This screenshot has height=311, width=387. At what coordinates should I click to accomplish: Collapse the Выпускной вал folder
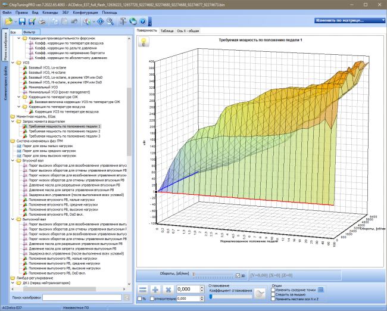pos(13,219)
